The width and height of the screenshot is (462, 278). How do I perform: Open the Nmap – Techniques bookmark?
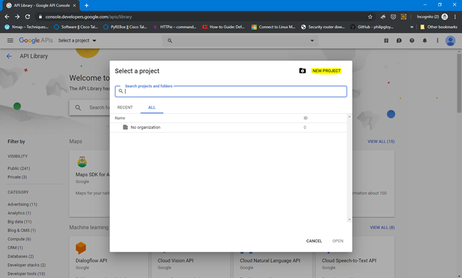pos(26,27)
